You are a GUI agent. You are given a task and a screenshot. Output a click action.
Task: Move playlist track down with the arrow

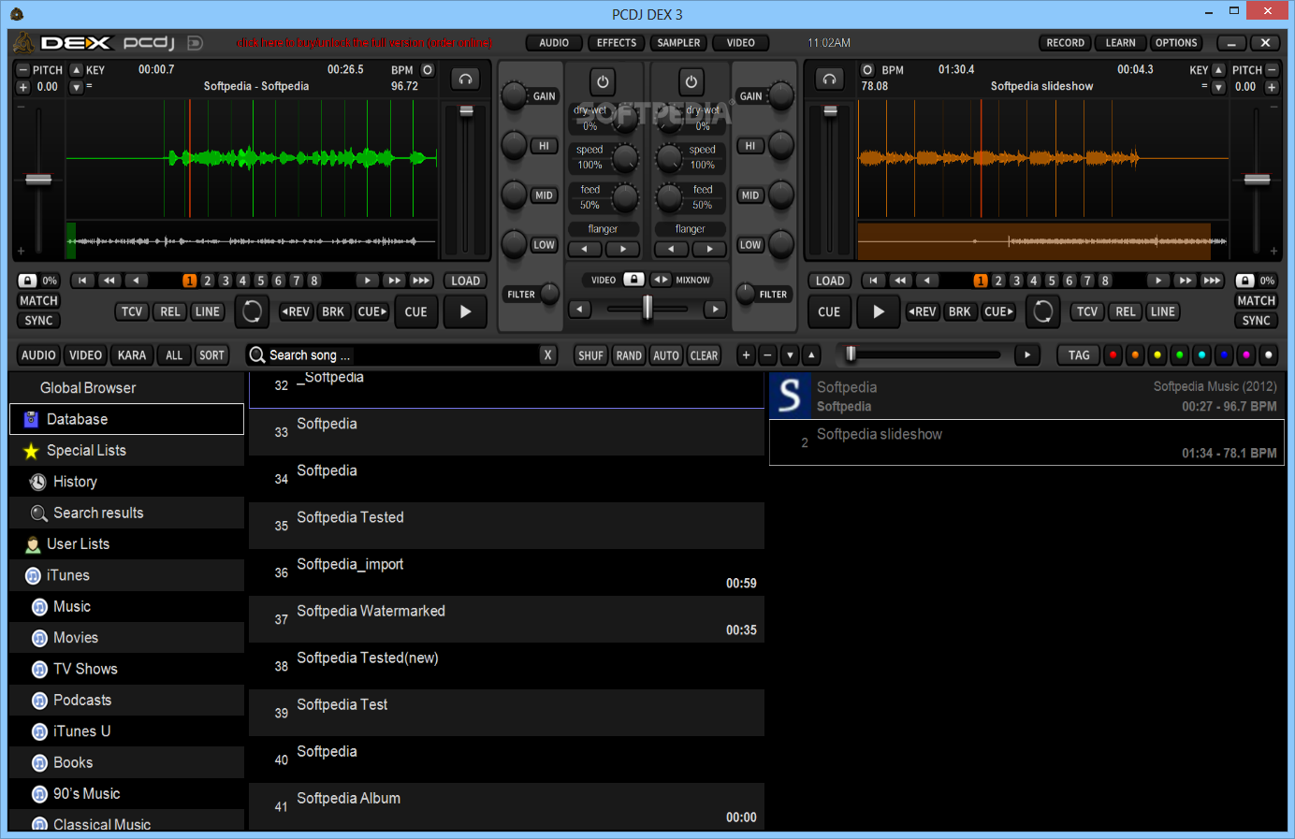790,355
